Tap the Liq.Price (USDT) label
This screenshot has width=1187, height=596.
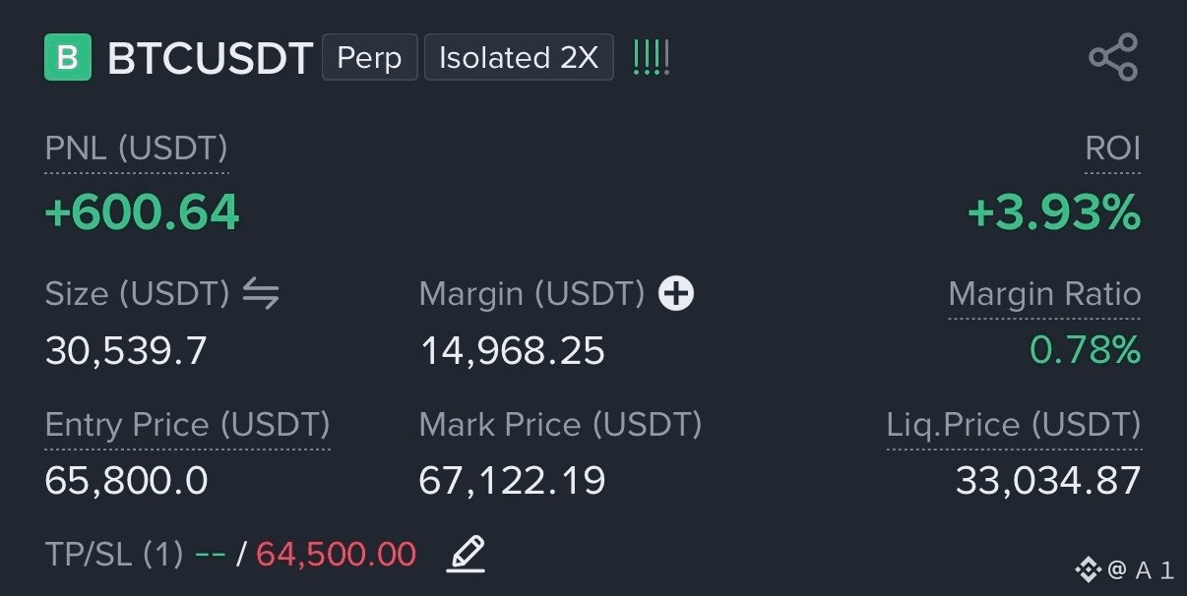(x=1014, y=425)
